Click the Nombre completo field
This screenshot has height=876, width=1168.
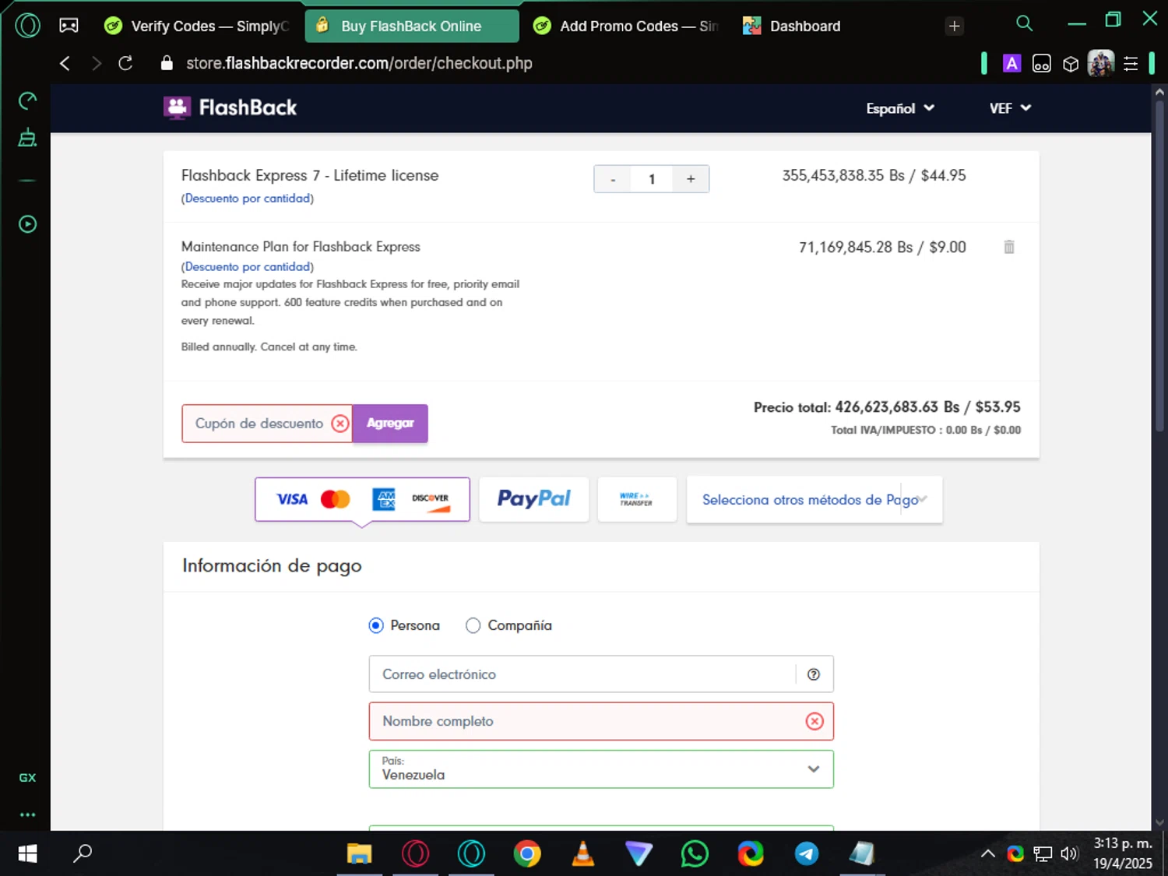click(601, 721)
